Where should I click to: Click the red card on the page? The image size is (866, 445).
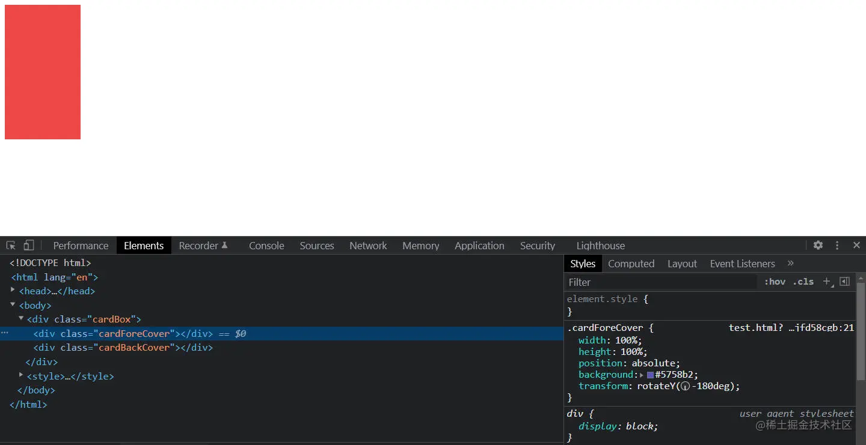[x=43, y=72]
